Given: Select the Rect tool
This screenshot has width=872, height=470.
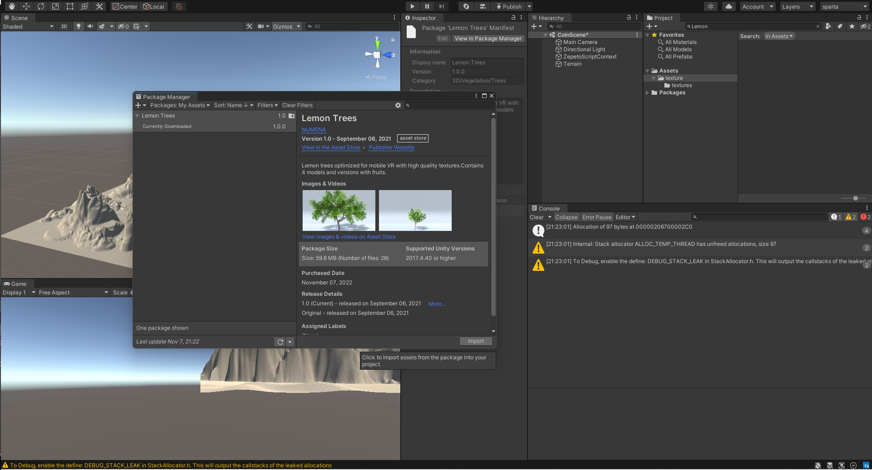Looking at the screenshot, I should [x=70, y=6].
